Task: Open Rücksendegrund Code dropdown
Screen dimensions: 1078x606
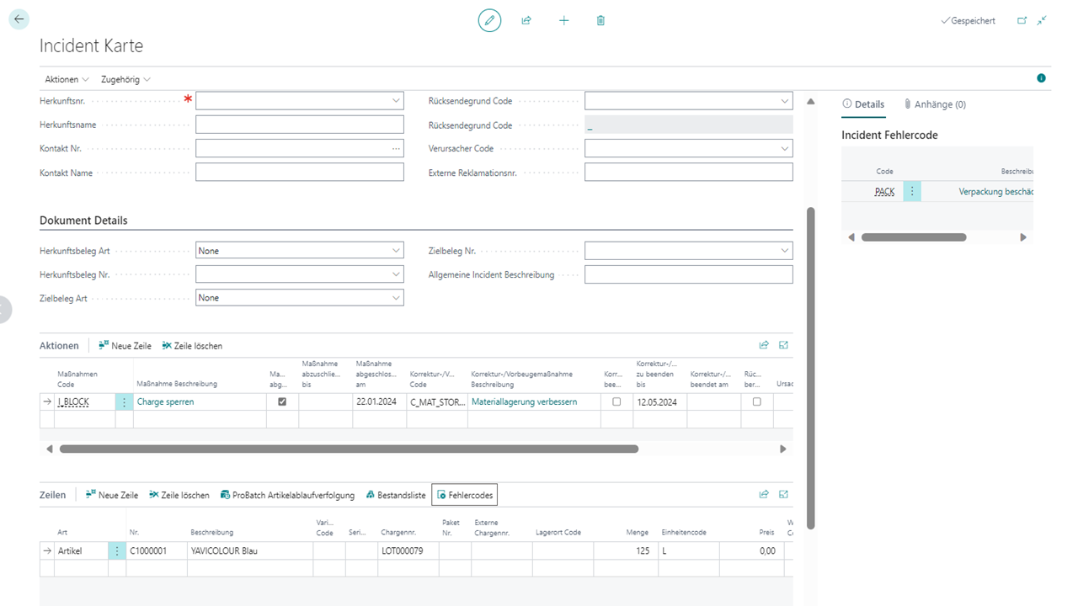Action: point(785,101)
